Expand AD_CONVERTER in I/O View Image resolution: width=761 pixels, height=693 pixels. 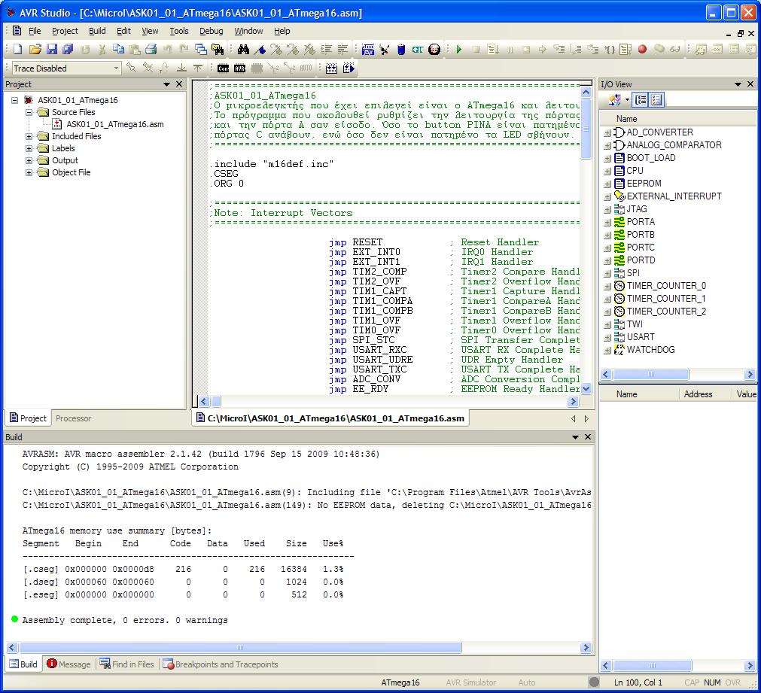[x=607, y=132]
